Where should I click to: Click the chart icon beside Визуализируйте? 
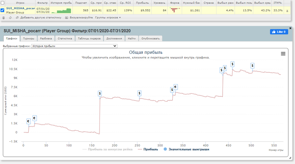[67, 18]
